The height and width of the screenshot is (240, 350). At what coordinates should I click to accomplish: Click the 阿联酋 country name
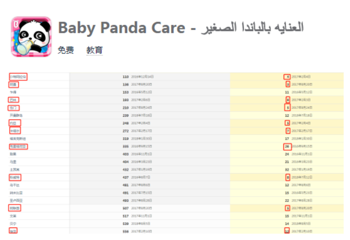coord(15,208)
